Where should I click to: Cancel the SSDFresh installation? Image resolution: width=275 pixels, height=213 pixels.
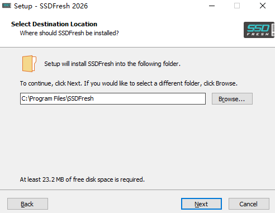249,204
